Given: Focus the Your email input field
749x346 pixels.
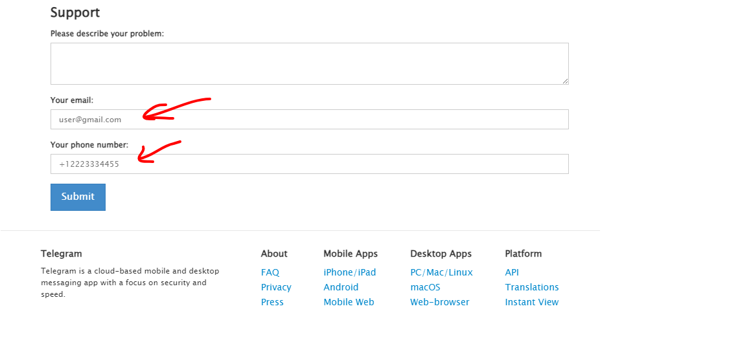Looking at the screenshot, I should pyautogui.click(x=309, y=119).
